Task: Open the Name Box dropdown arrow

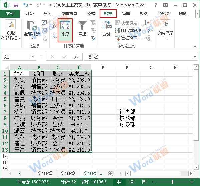Action: coord(33,57)
